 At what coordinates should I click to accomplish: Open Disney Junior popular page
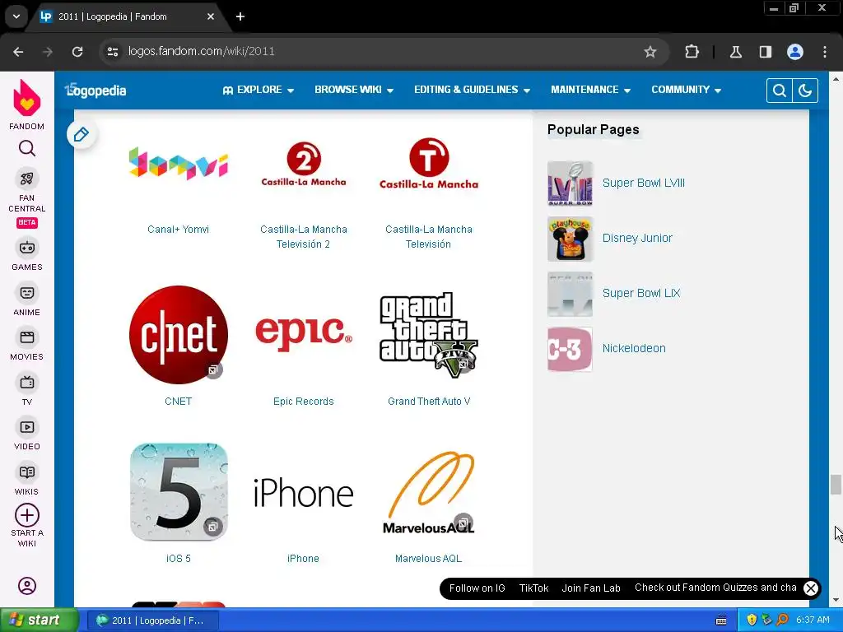coord(637,238)
